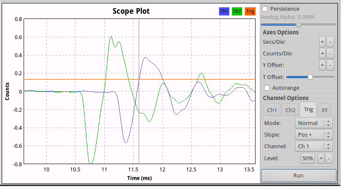The image size is (341, 189).
Task: Click the 50% trigger level button
Action: pos(308,159)
